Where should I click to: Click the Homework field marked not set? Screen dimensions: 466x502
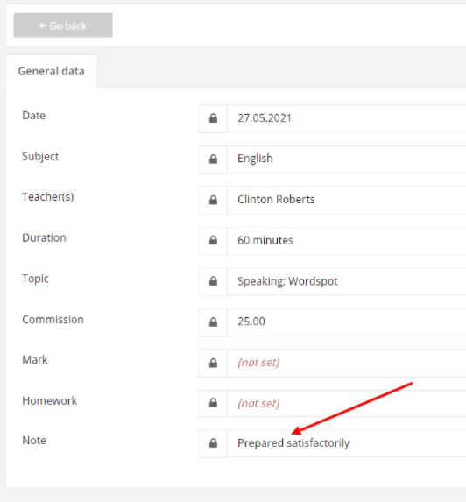click(x=347, y=403)
